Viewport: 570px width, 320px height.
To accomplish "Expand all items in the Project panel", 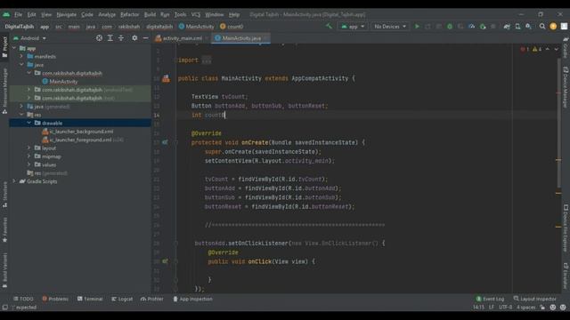I will click(x=110, y=38).
